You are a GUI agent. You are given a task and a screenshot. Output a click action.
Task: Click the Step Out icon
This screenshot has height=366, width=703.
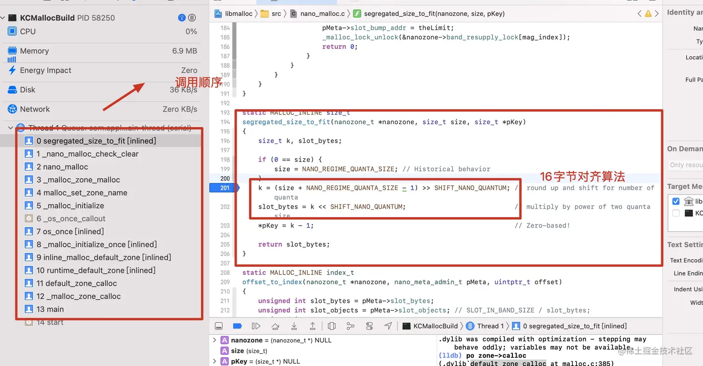(x=313, y=326)
